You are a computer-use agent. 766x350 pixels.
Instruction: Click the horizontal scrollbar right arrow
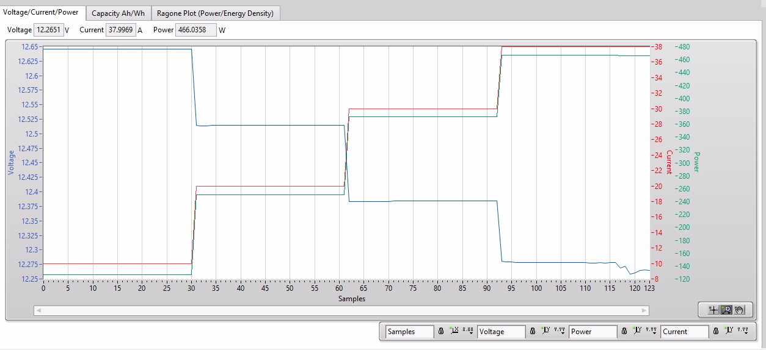tap(644, 310)
